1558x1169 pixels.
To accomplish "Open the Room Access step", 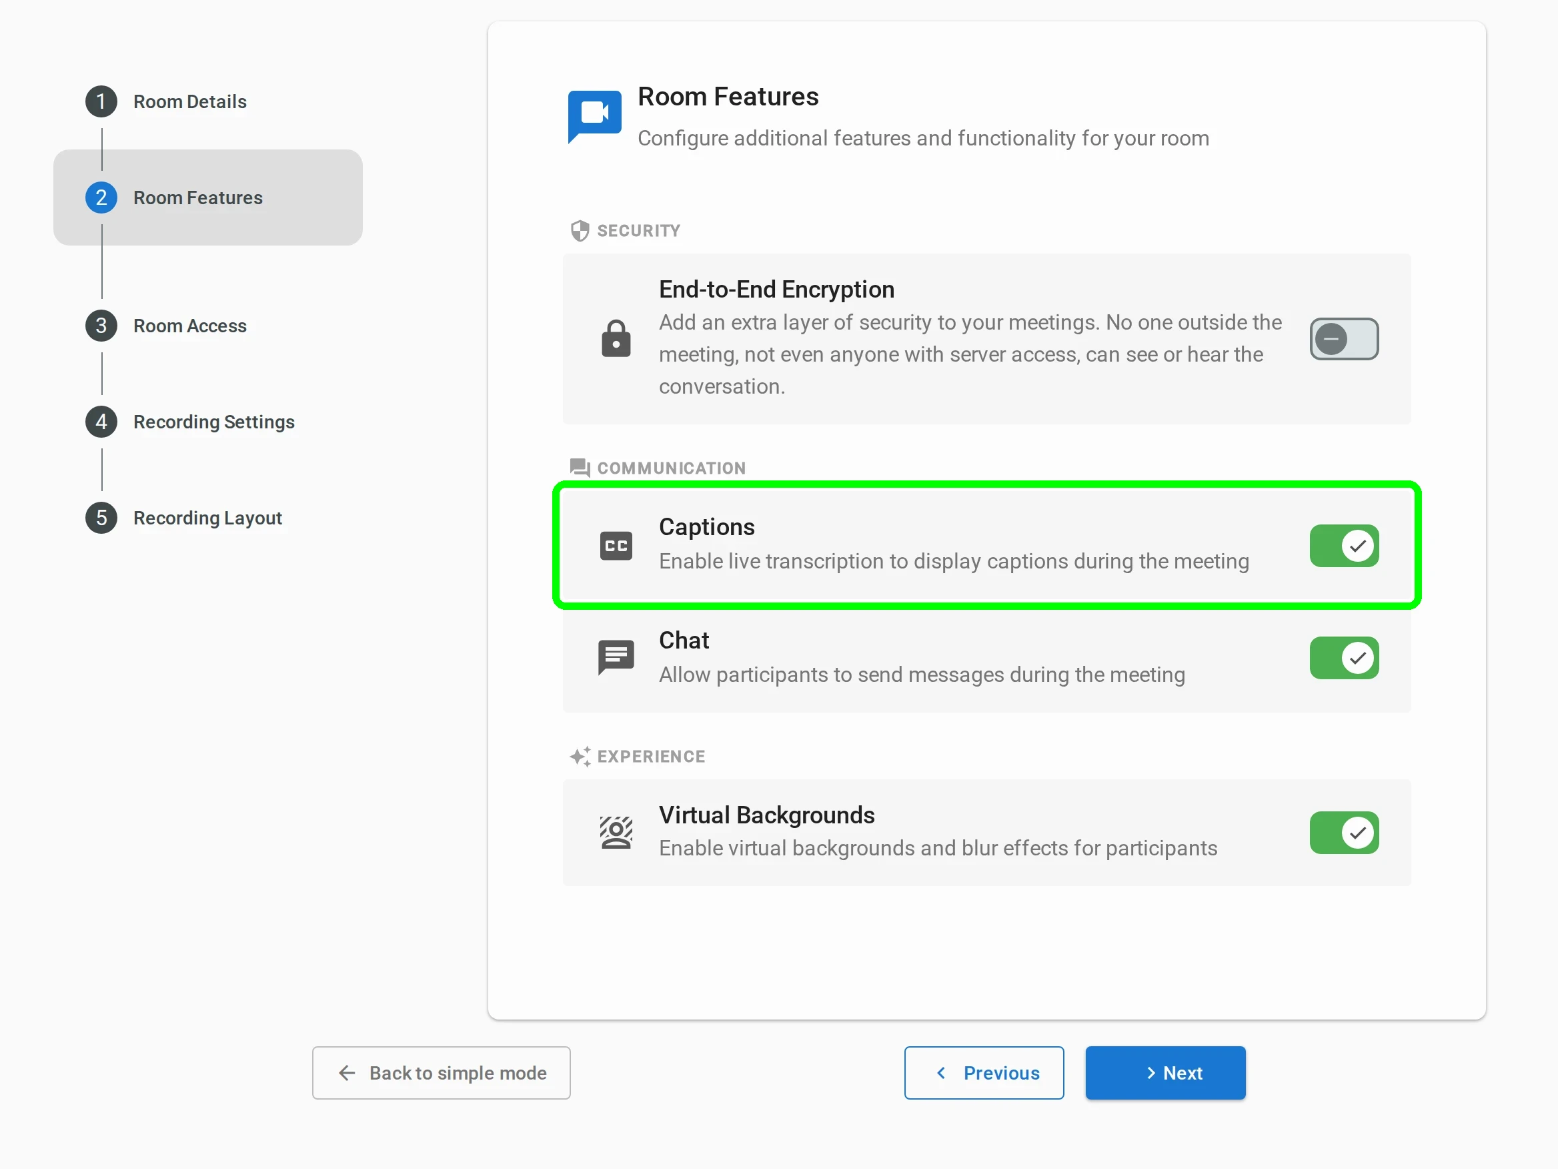I will click(189, 326).
